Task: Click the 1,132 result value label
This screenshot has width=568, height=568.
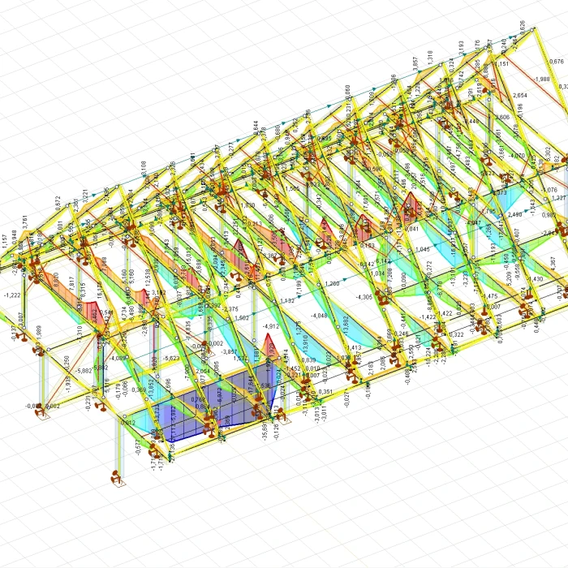Action: click(287, 300)
